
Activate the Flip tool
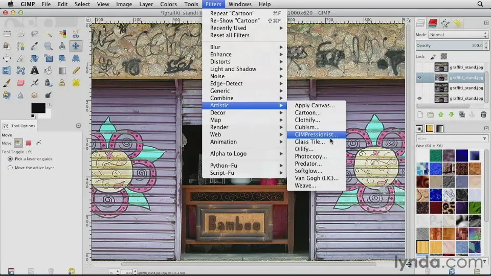(7, 71)
